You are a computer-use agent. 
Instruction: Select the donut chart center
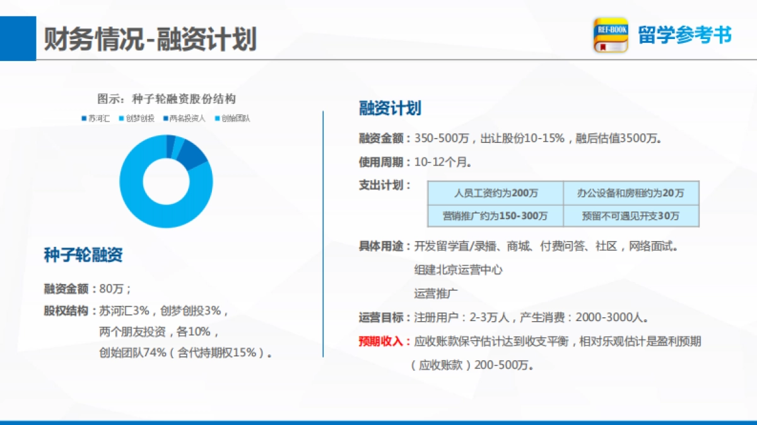pyautogui.click(x=165, y=181)
